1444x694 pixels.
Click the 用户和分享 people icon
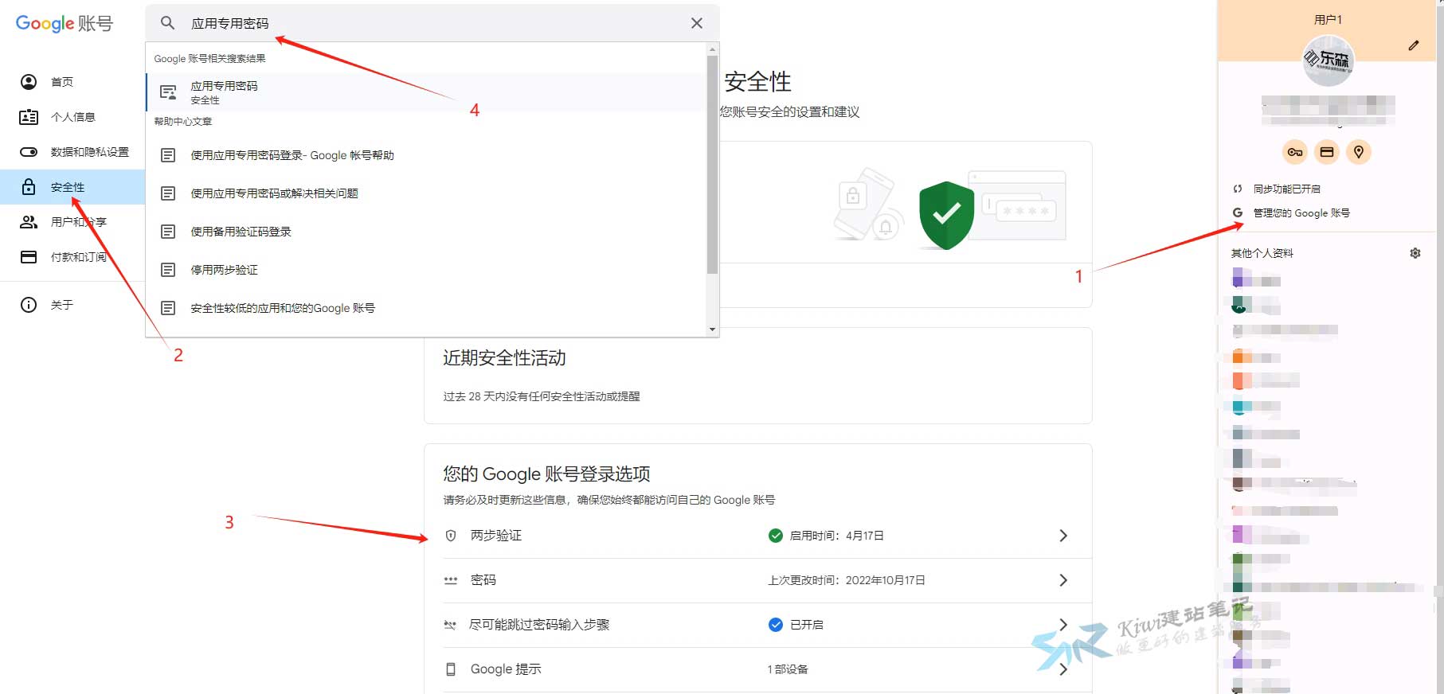[x=29, y=222]
